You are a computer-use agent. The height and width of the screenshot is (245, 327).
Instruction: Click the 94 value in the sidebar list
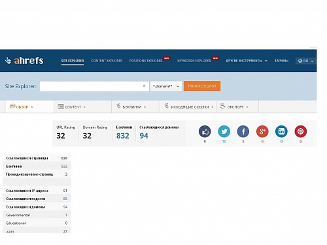pyautogui.click(x=65, y=207)
